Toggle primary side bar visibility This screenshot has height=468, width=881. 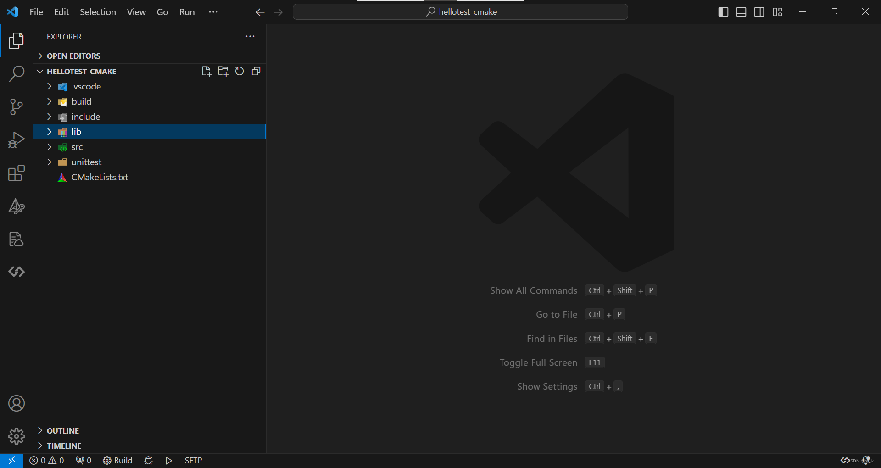[x=723, y=12]
